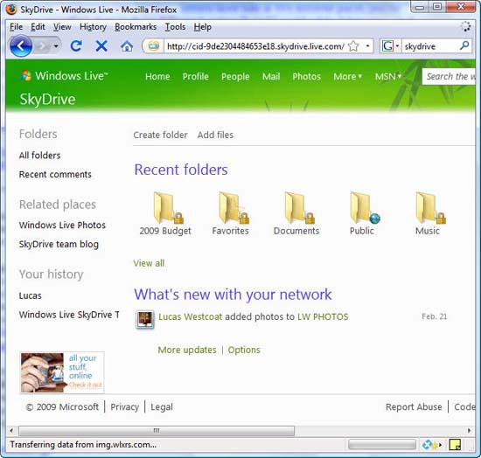Stop loading with the blue X icon
Screen dimensions: 481x458
pyautogui.click(x=101, y=46)
